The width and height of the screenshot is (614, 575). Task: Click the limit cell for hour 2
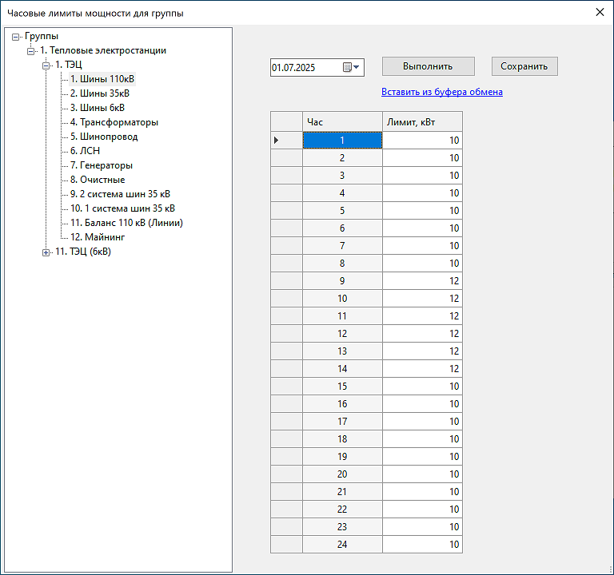(422, 157)
